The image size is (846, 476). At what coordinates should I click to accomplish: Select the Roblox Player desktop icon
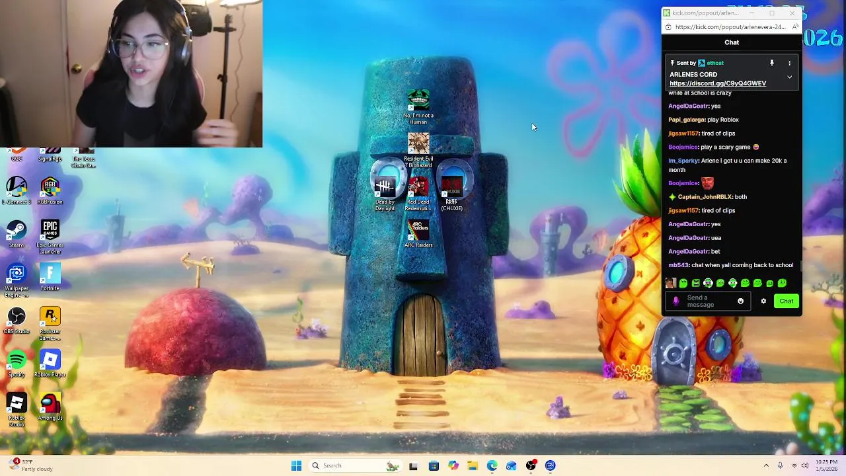point(50,364)
